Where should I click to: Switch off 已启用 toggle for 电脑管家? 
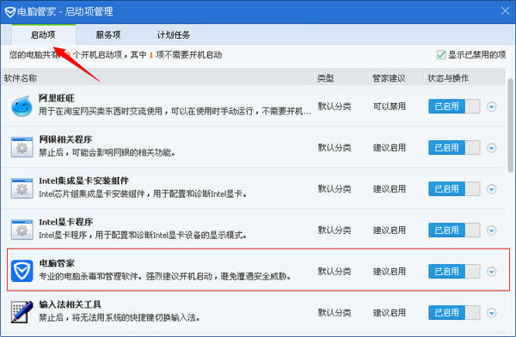[x=454, y=271]
